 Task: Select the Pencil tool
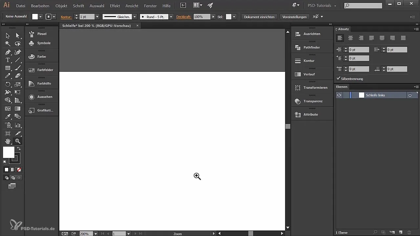point(8,76)
